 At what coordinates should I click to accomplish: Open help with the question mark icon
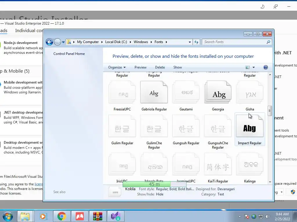266,67
